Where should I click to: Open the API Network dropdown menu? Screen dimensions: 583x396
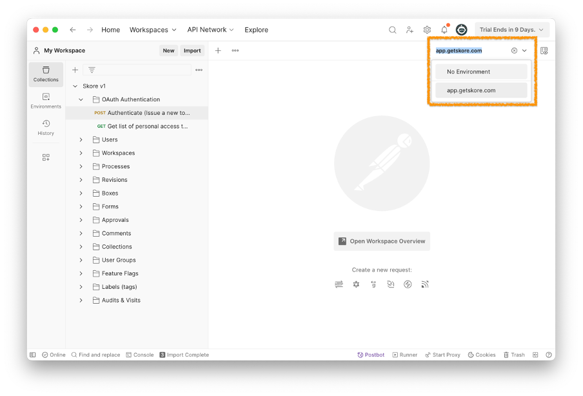(210, 30)
